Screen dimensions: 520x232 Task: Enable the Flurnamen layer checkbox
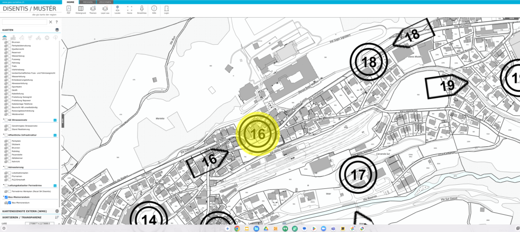pos(10,177)
